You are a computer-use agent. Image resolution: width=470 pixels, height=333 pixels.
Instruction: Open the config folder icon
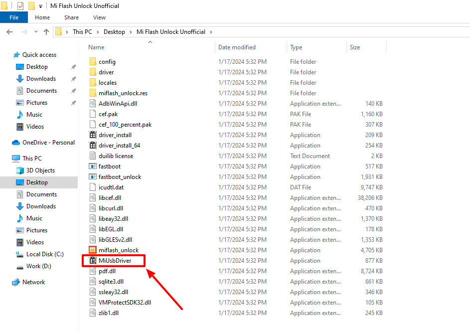[93, 61]
